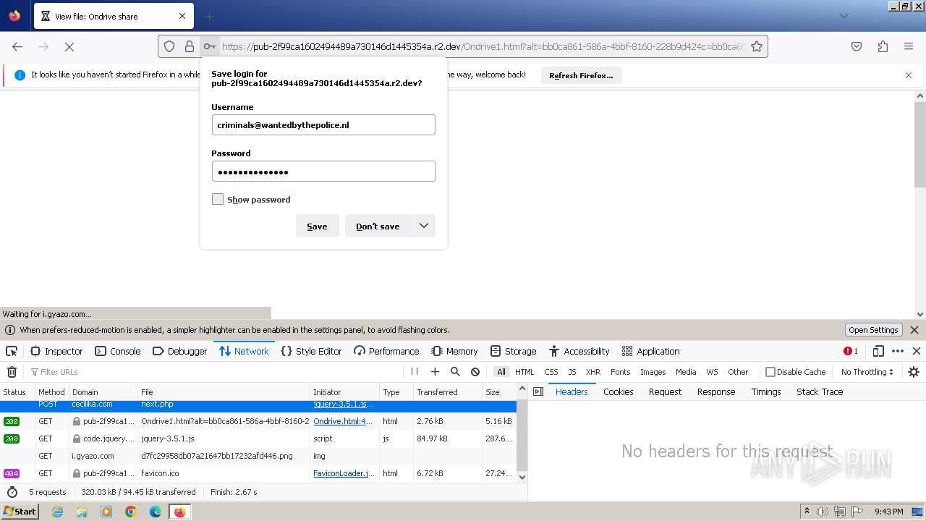
Task: Click the error count badge icon
Action: tap(851, 351)
